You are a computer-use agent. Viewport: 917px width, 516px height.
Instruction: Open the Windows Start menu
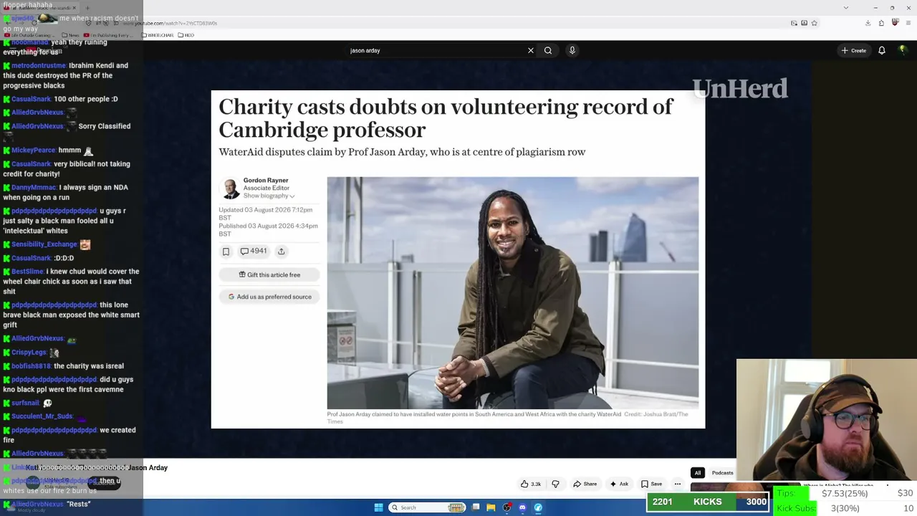378,507
